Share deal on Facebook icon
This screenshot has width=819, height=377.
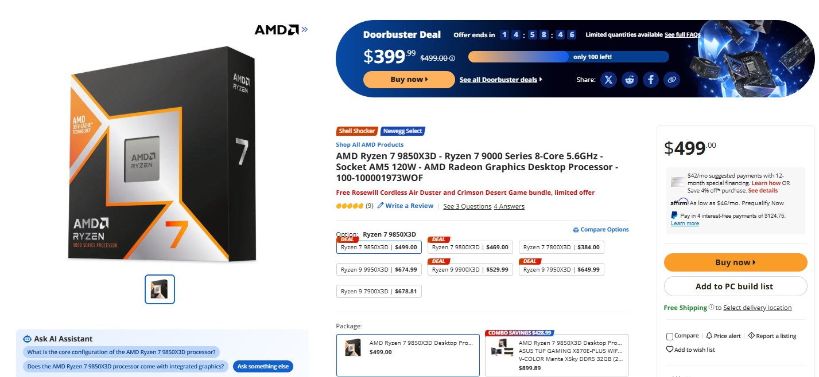pyautogui.click(x=650, y=80)
